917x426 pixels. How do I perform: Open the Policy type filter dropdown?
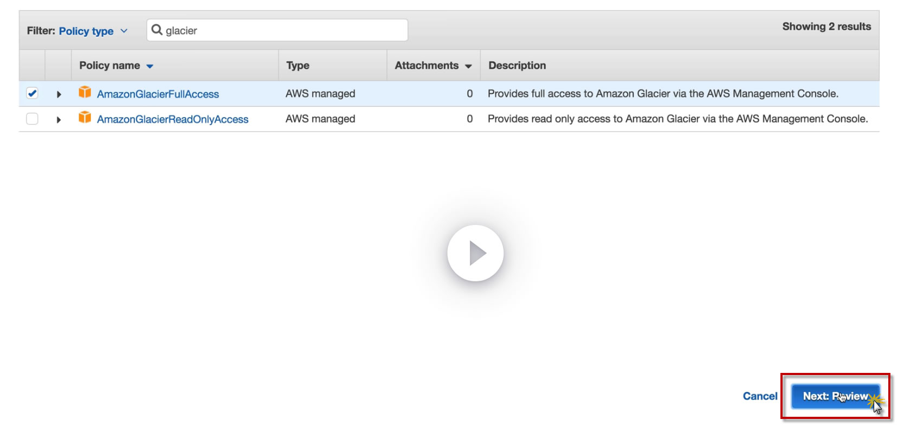click(x=93, y=31)
